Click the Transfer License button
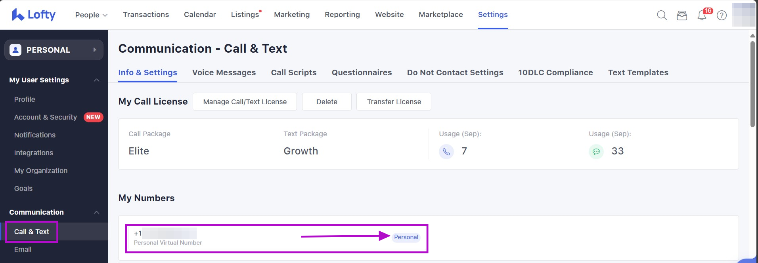This screenshot has height=263, width=758. pos(394,102)
